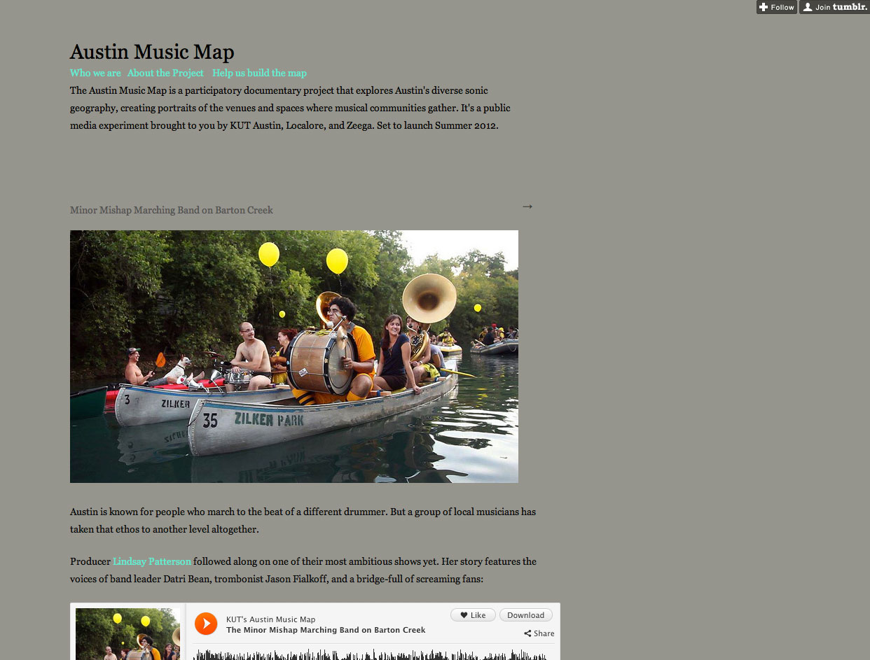
Task: Open Help us build the map
Action: 259,73
